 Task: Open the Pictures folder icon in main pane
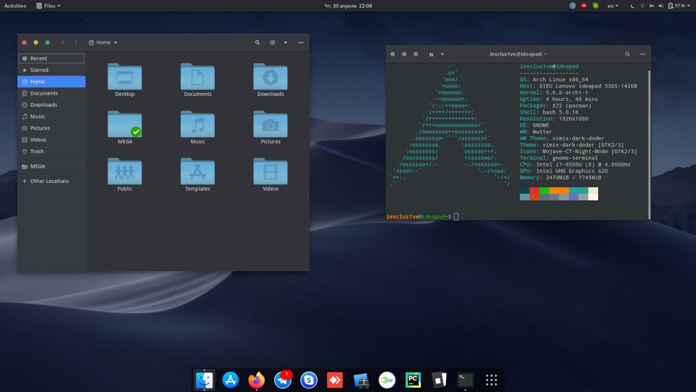tap(270, 124)
